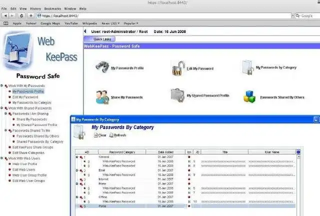Viewport: 320px width, 216px height.
Task: Sort by the User Name column header
Action: coord(272,152)
